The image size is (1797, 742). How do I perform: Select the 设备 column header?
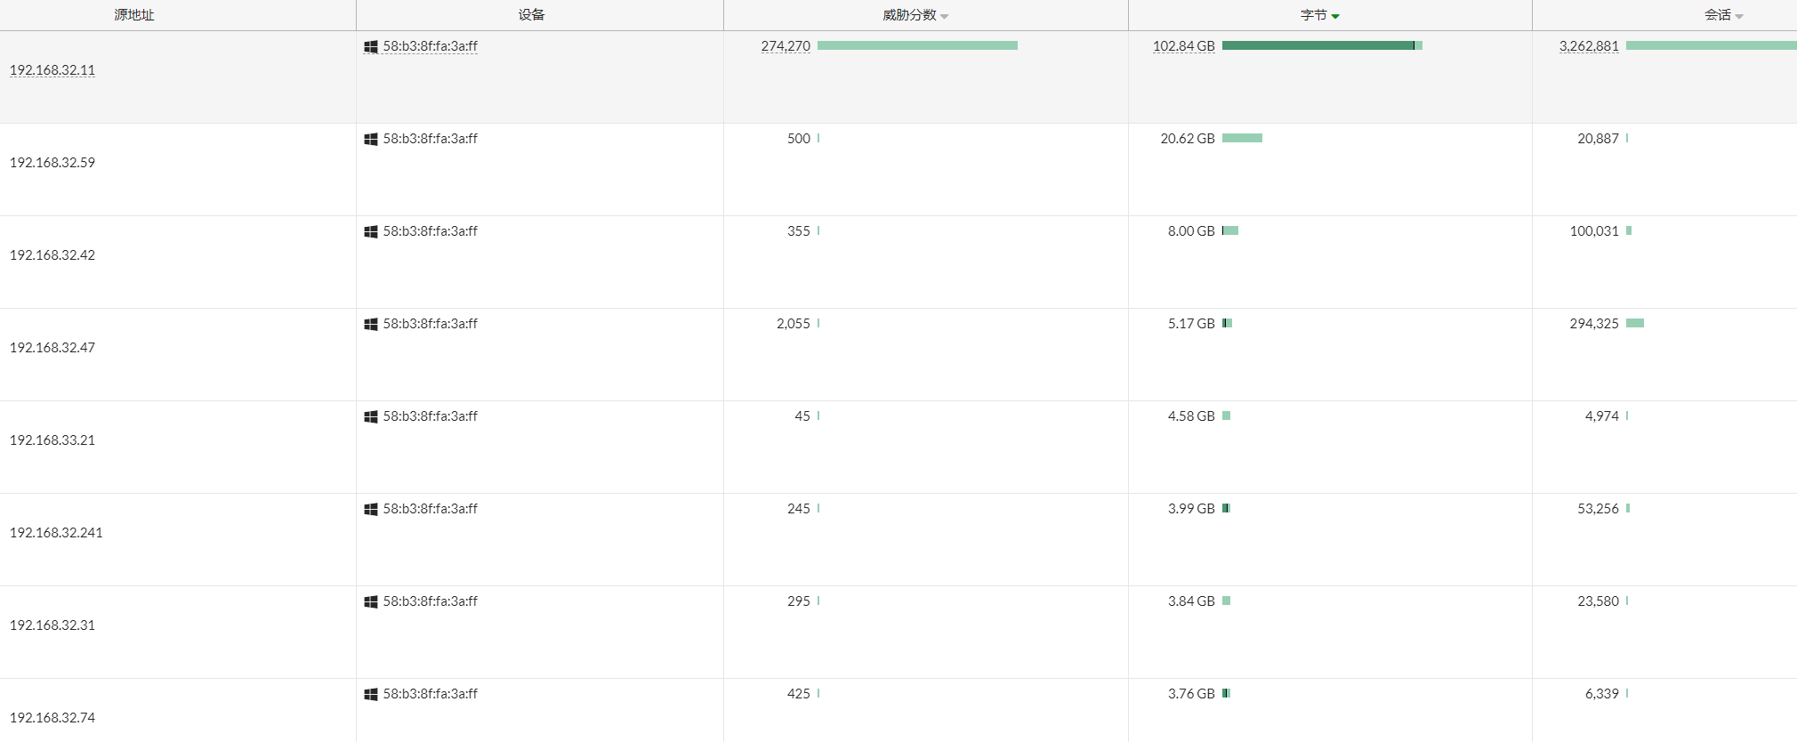tap(531, 15)
